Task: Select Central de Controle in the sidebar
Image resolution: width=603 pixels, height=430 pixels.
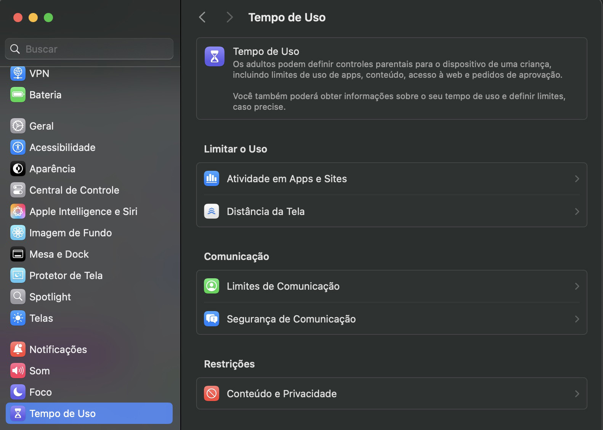Action: click(x=89, y=190)
